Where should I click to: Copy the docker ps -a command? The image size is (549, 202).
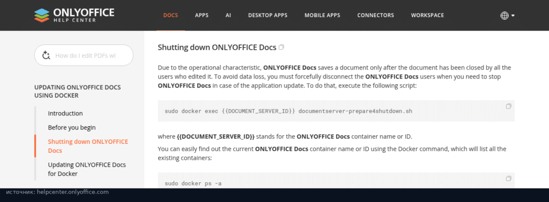pyautogui.click(x=508, y=178)
